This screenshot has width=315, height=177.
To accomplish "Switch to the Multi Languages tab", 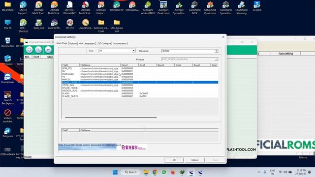I will [x=87, y=43].
